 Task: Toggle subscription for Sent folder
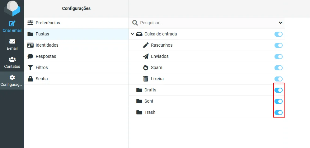pos(278,101)
